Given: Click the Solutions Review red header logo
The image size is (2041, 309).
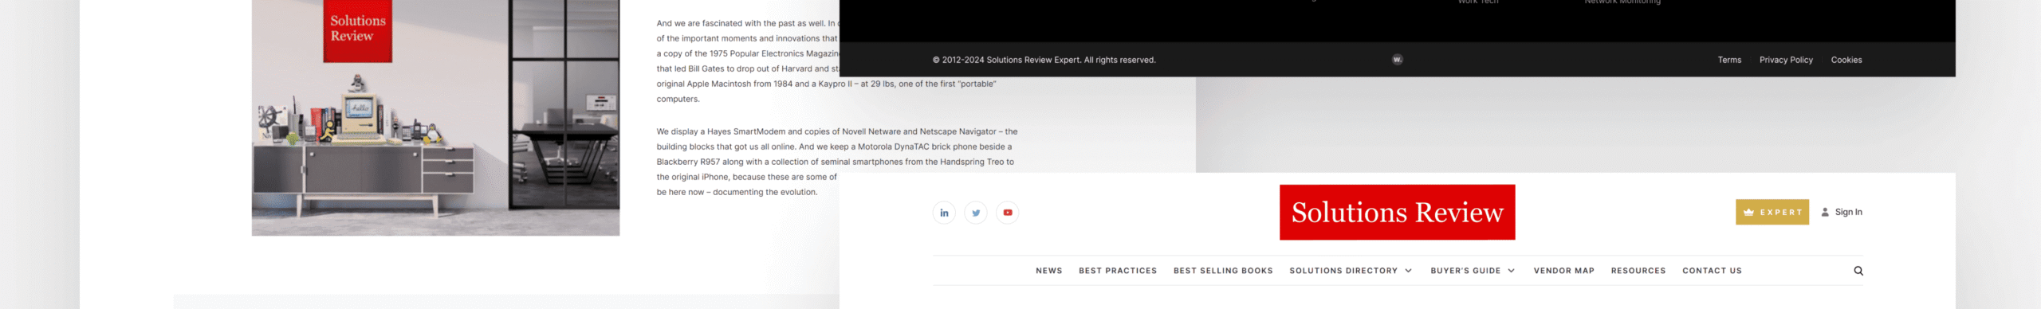Looking at the screenshot, I should click(x=1397, y=213).
